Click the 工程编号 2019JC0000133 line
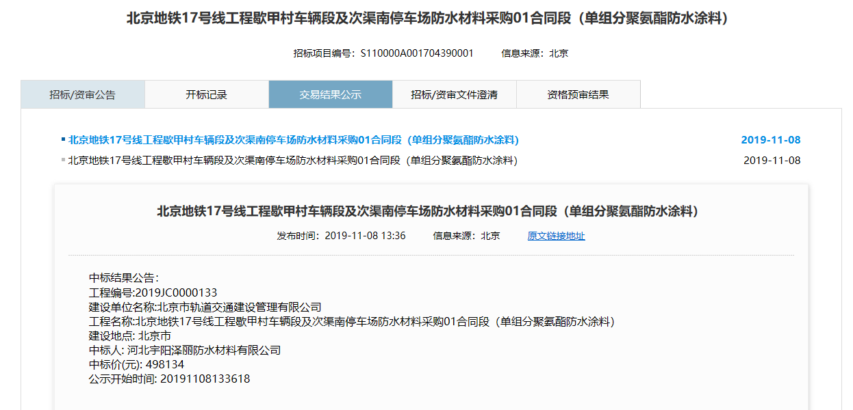 point(153,292)
